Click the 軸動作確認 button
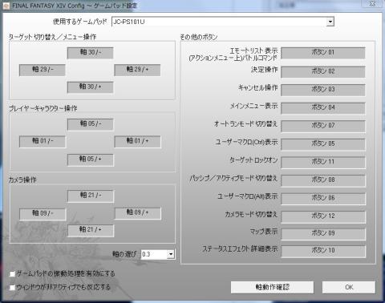 [272, 287]
